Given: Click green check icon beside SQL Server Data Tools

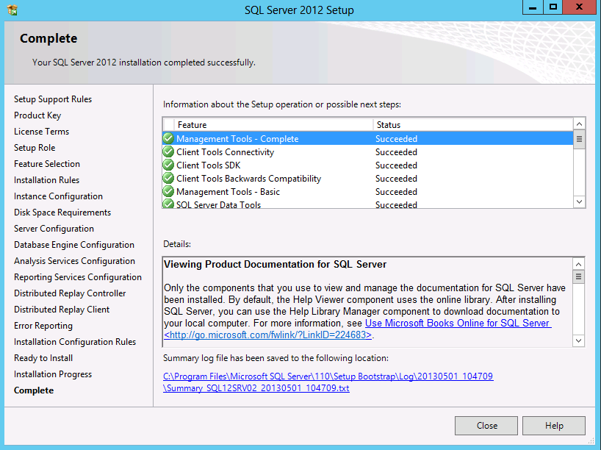Looking at the screenshot, I should [x=168, y=204].
